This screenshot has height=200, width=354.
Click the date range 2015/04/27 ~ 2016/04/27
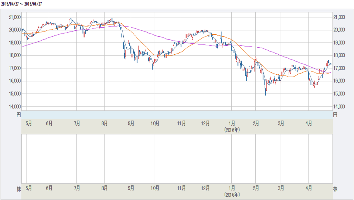(22, 4)
